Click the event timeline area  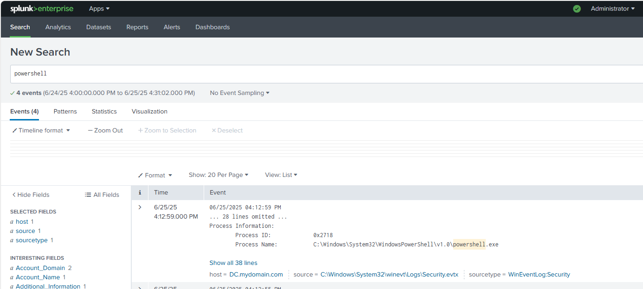(326, 149)
